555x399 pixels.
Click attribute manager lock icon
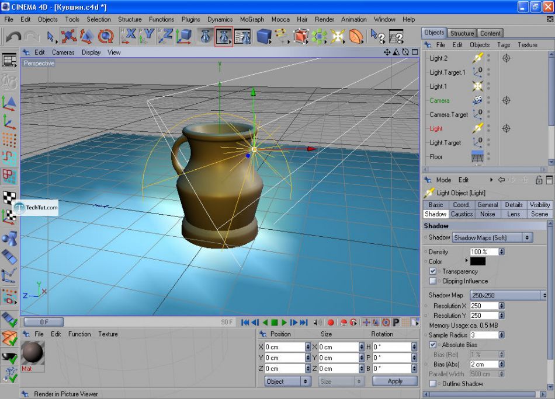pos(539,180)
